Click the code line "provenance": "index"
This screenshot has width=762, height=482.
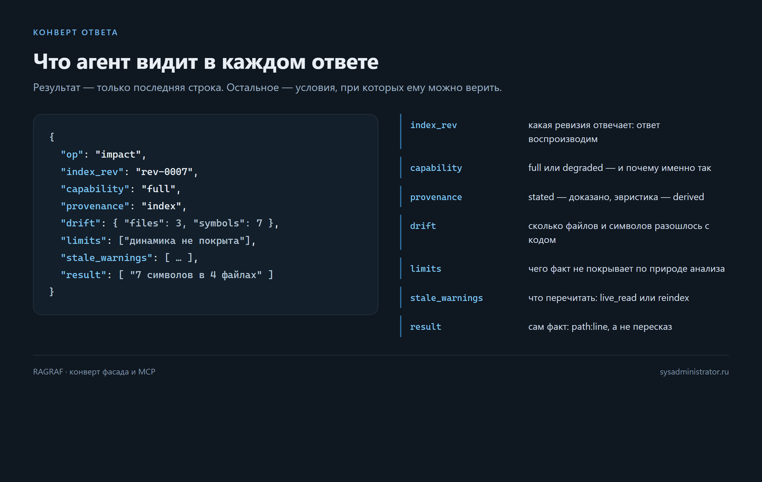pyautogui.click(x=124, y=206)
